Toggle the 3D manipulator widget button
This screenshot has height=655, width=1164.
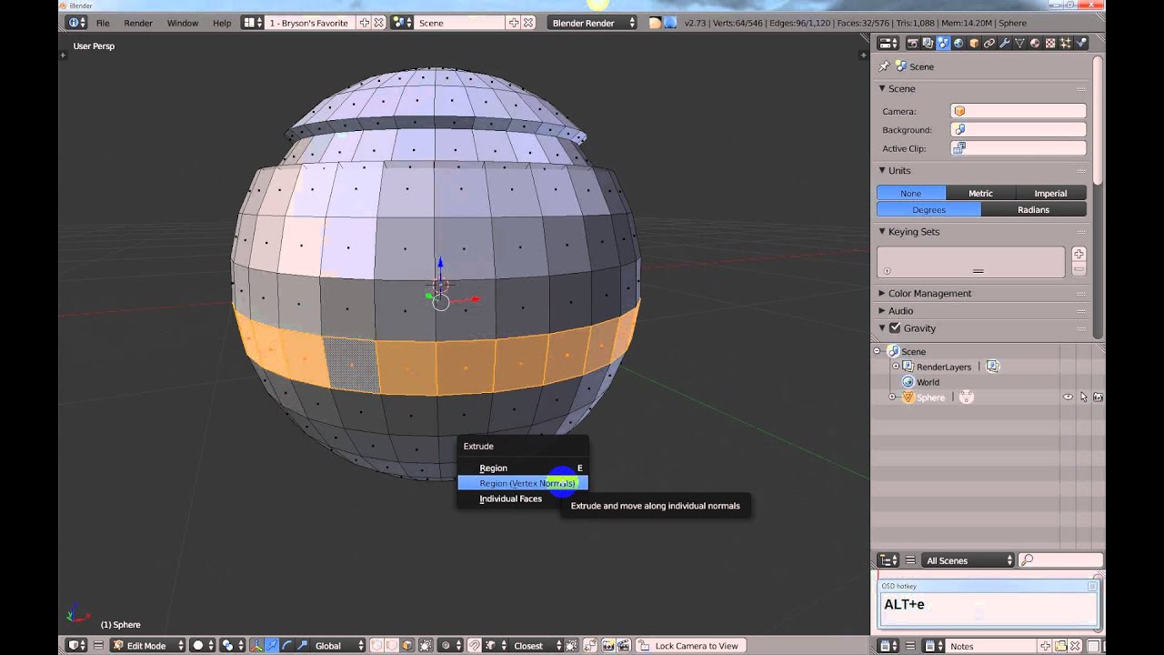coord(256,646)
